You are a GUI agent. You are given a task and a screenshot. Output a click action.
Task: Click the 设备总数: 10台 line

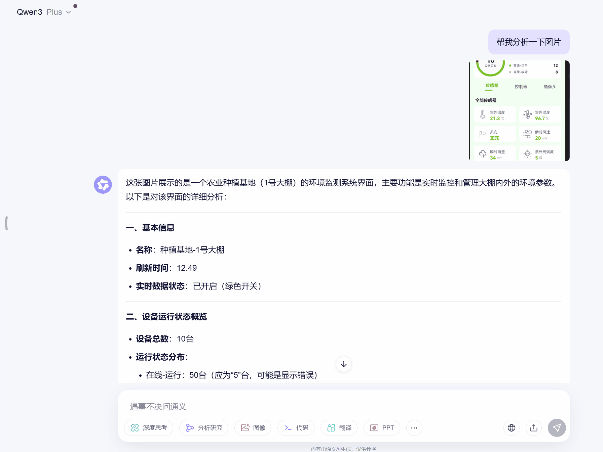click(164, 339)
